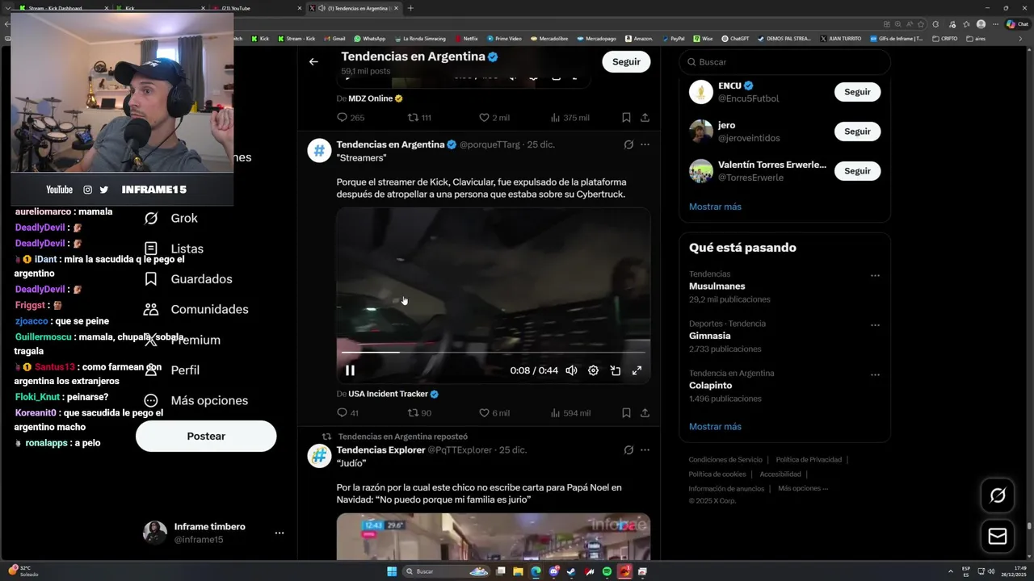Open Política de Privacidad footer link
1034x581 pixels.
[x=809, y=460]
